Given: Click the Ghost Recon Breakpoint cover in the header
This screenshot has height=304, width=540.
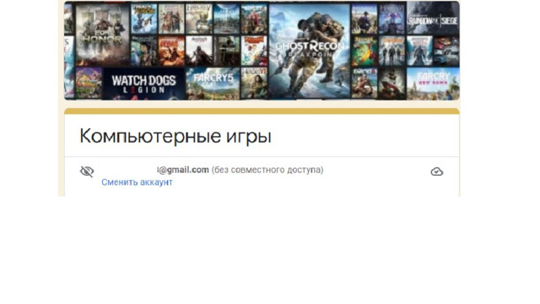Looking at the screenshot, I should coord(310,51).
